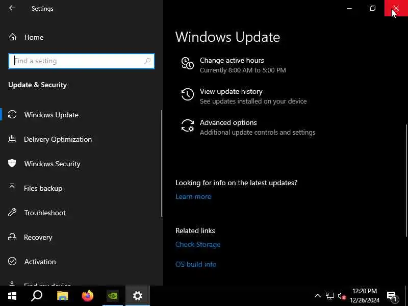Click the Windows Update sync icon in sidebar
The width and height of the screenshot is (408, 306).
coord(12,114)
